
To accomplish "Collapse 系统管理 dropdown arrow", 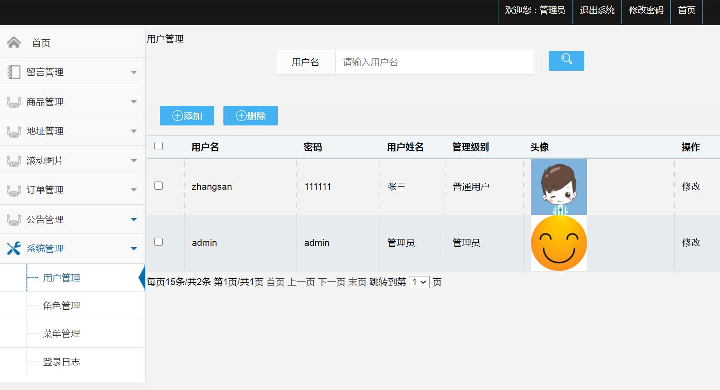I will coord(134,249).
